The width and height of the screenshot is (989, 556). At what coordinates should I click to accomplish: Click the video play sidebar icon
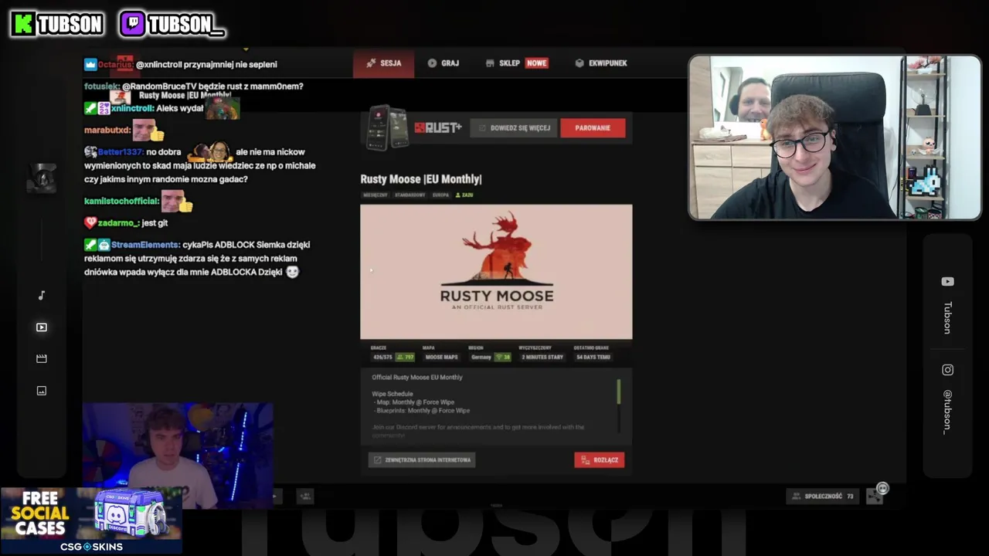click(42, 327)
